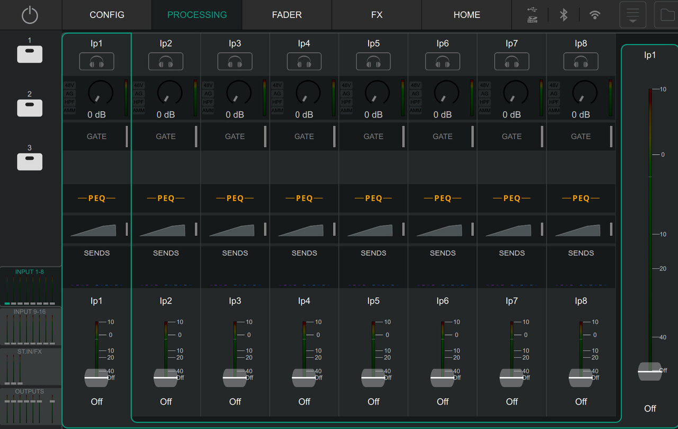
Task: Open the PEQ editor for Ip2
Action: tap(166, 198)
